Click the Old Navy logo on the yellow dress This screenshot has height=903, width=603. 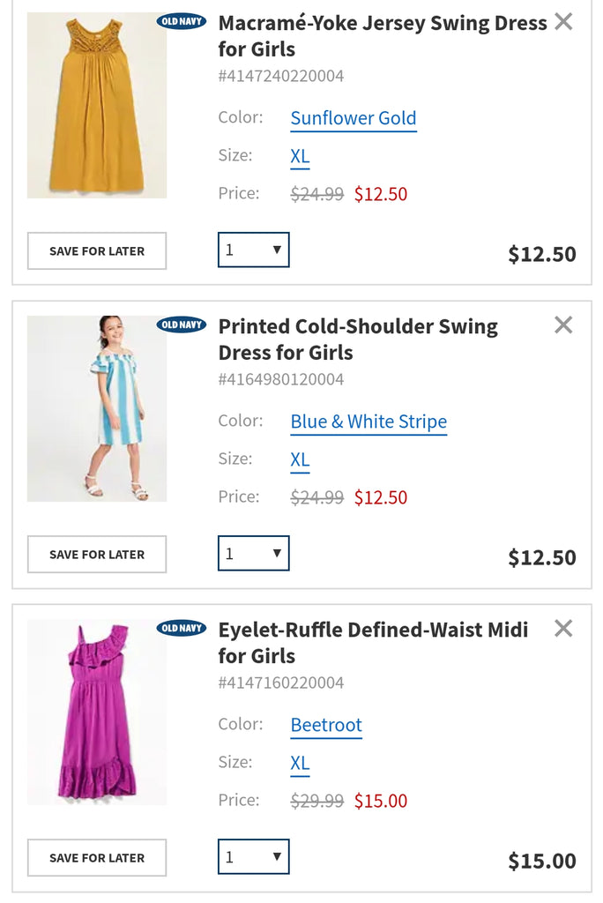pyautogui.click(x=182, y=22)
